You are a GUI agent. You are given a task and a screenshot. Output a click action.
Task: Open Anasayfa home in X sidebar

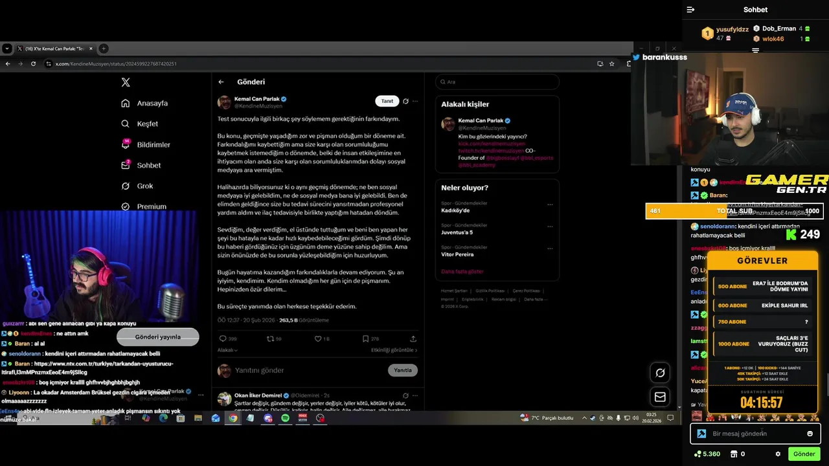pyautogui.click(x=144, y=103)
